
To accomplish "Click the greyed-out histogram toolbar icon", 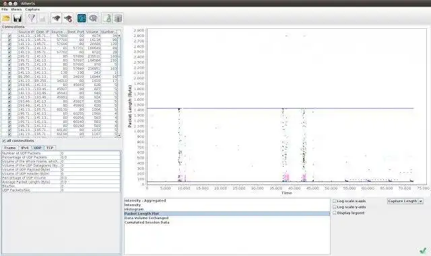I will [42, 18].
